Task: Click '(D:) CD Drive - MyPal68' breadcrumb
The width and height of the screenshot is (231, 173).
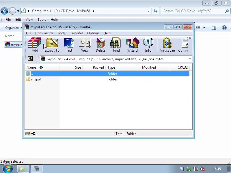Action: click(x=72, y=11)
